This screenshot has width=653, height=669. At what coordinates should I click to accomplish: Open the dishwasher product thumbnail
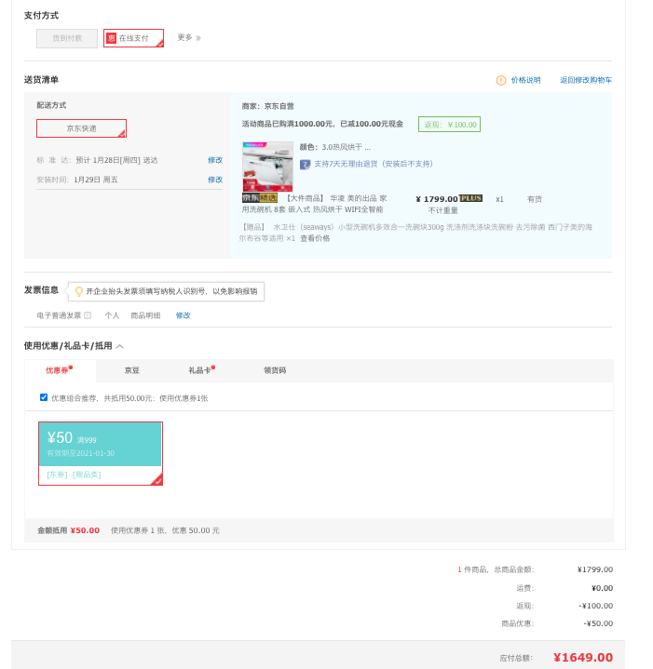click(x=267, y=167)
